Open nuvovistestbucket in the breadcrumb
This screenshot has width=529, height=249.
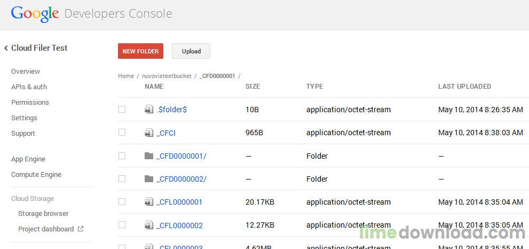(167, 76)
